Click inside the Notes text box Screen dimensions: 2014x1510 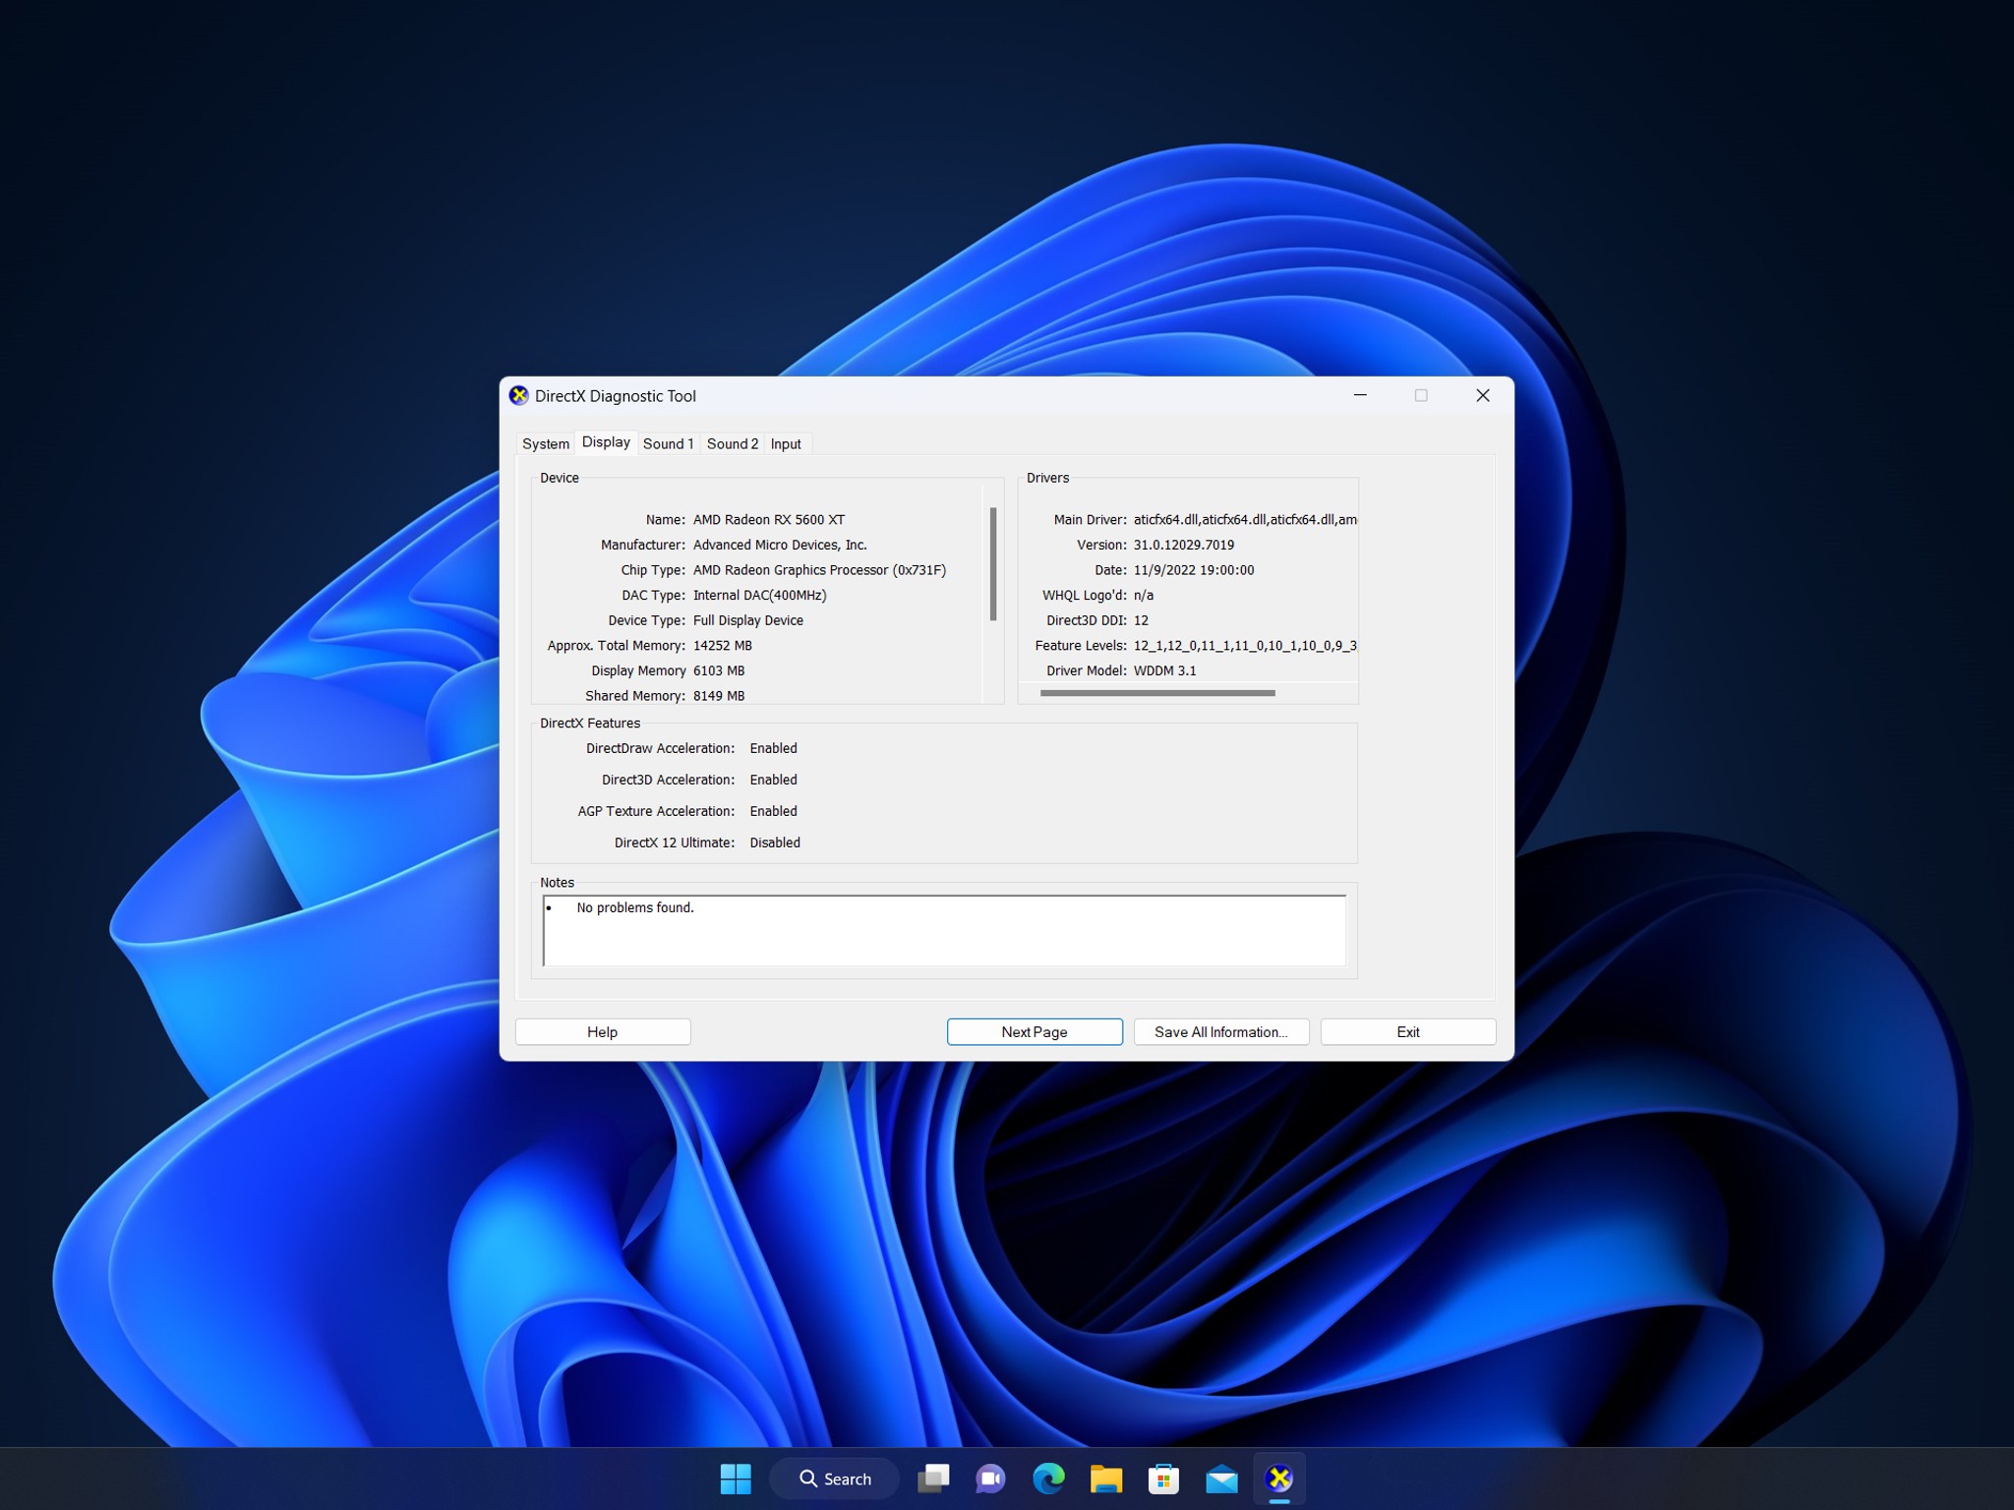click(x=944, y=930)
